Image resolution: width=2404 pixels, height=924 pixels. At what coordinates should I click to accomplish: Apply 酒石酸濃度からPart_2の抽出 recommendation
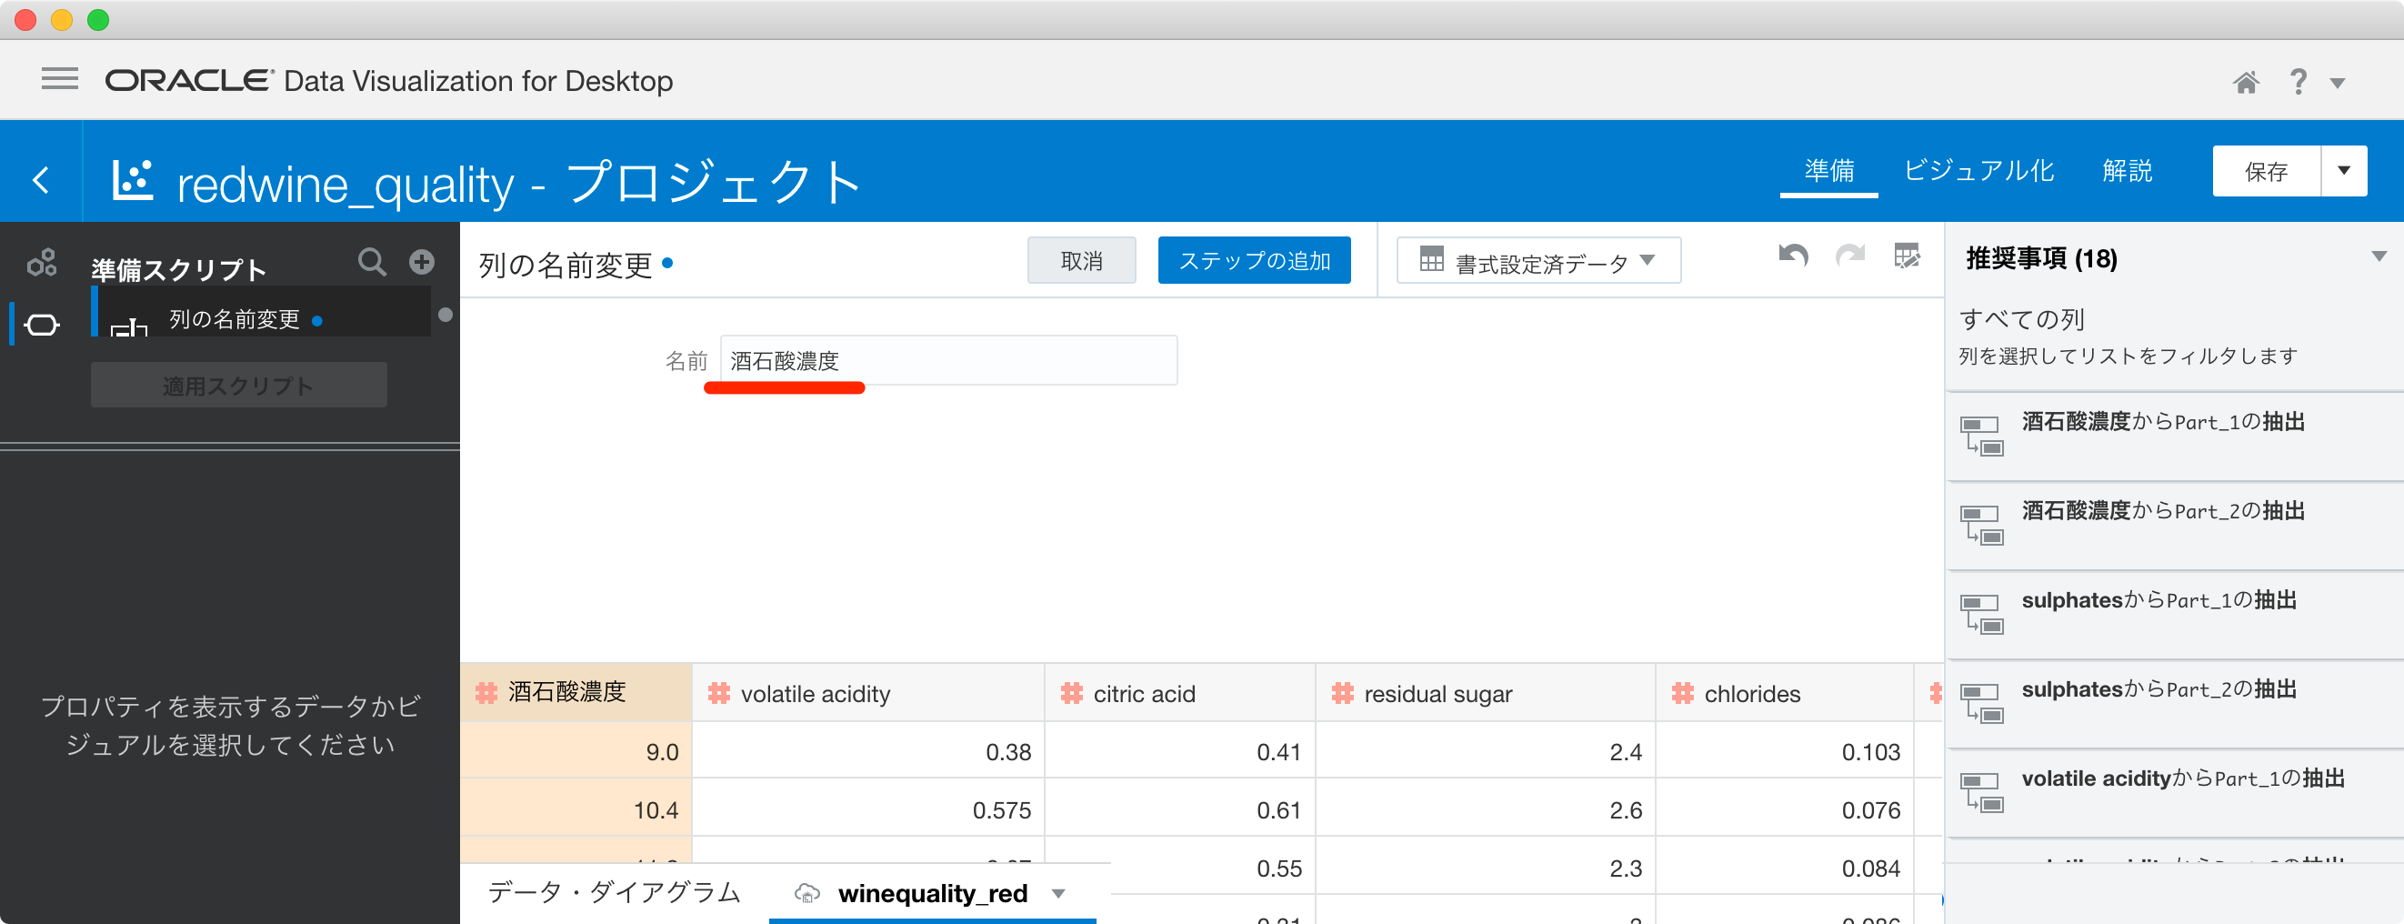[x=2175, y=525]
